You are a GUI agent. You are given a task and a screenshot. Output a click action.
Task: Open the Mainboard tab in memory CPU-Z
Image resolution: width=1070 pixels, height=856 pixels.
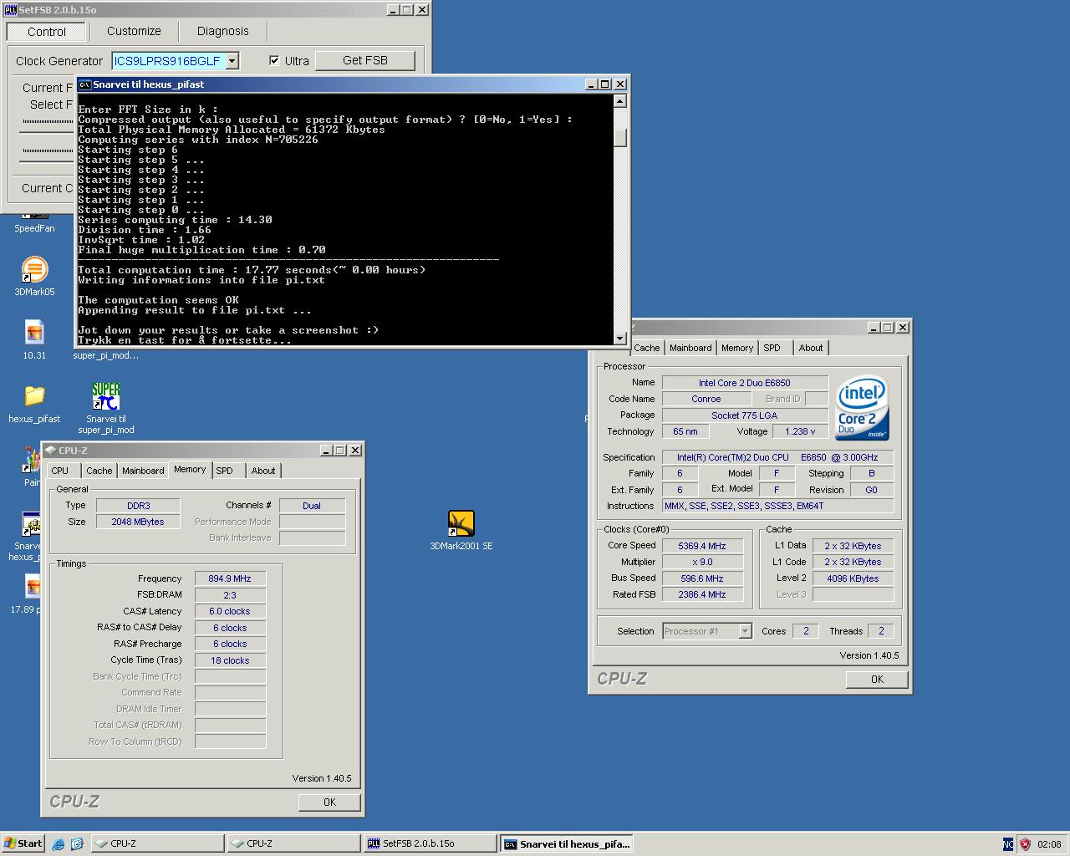coord(143,471)
